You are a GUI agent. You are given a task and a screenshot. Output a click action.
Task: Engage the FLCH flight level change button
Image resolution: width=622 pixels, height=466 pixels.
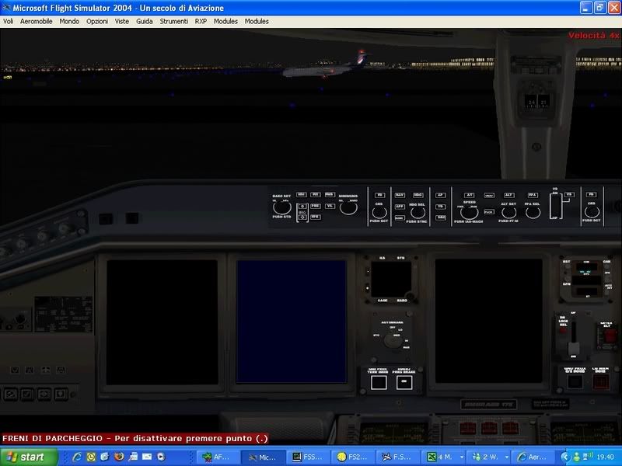[x=489, y=212]
